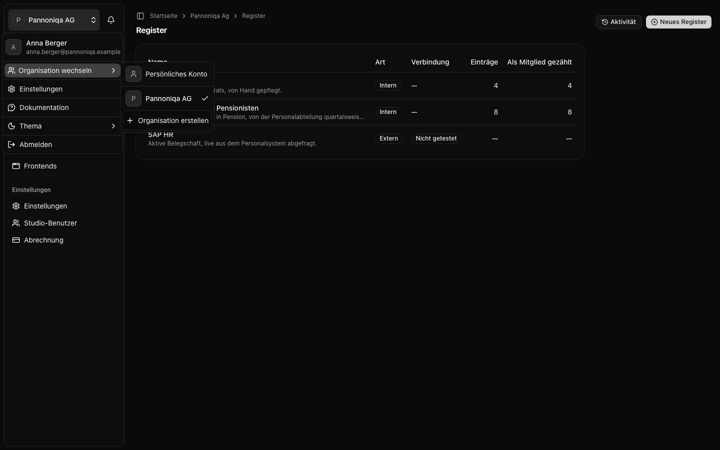
Task: Select the checked Pannoniqa AG organisation
Action: tap(167, 98)
